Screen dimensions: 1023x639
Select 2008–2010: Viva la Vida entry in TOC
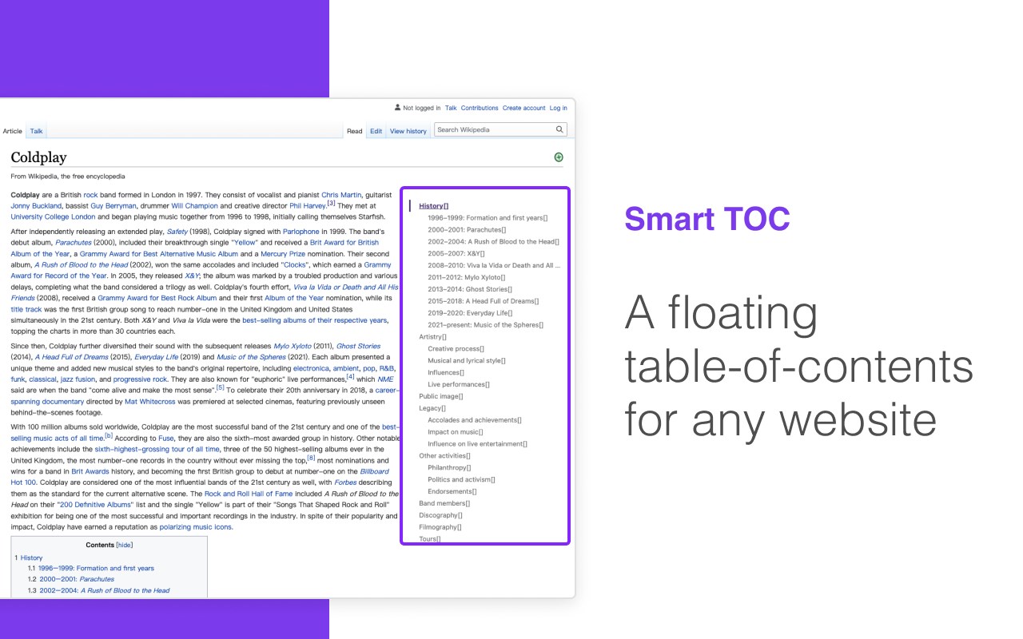tap(494, 265)
